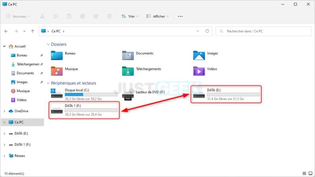Image resolution: width=315 pixels, height=177 pixels.
Task: Minimize the Ce PC window
Action: tap(283, 4)
